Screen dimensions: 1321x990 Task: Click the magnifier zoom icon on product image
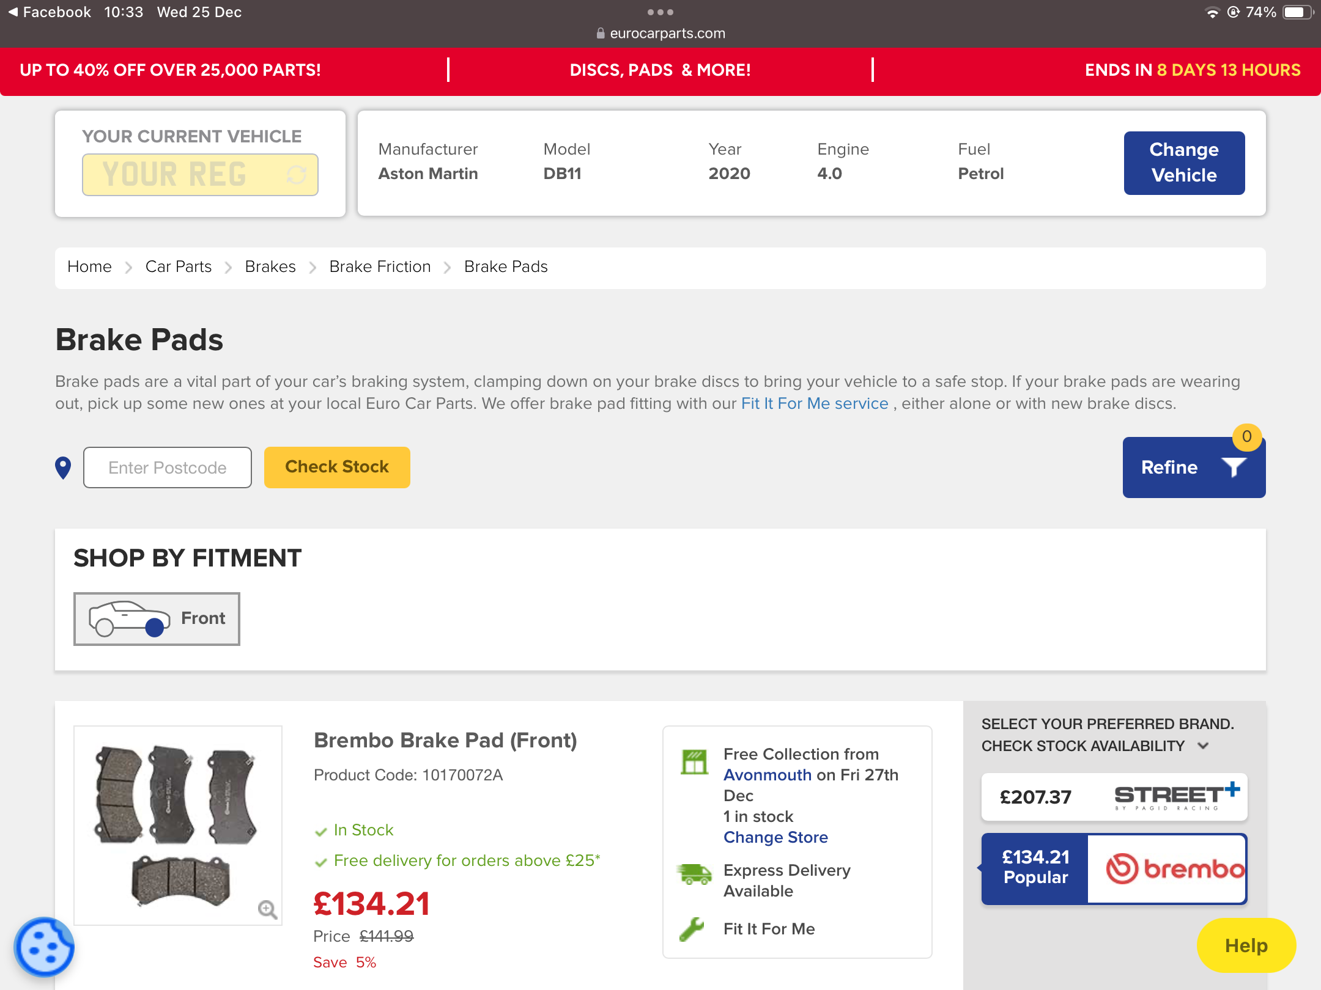pyautogui.click(x=267, y=909)
